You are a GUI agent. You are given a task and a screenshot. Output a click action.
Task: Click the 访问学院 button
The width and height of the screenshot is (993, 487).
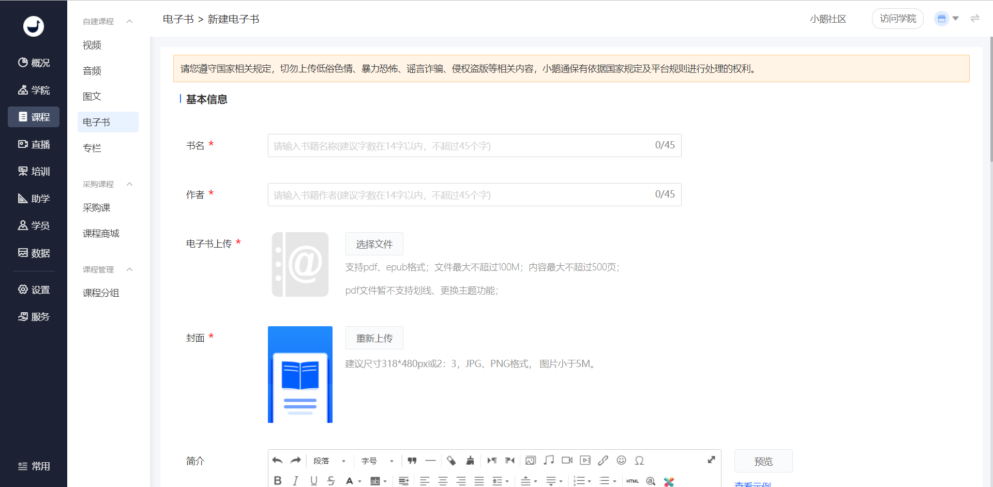point(897,19)
